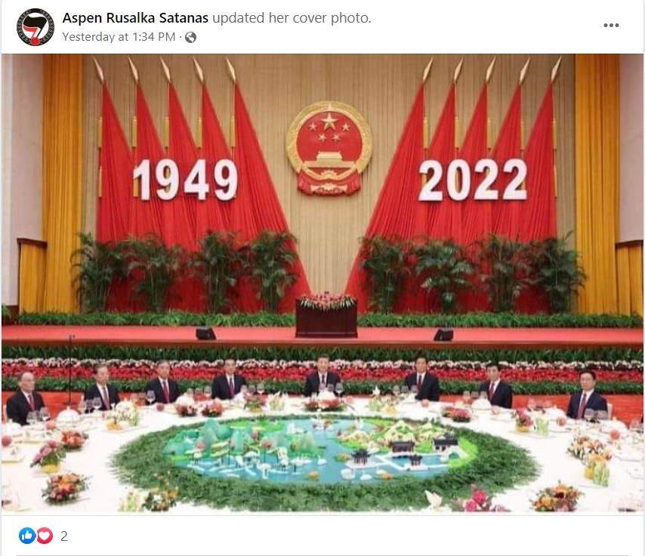Click the red heart Love reaction icon
645x556 pixels.
(x=45, y=536)
